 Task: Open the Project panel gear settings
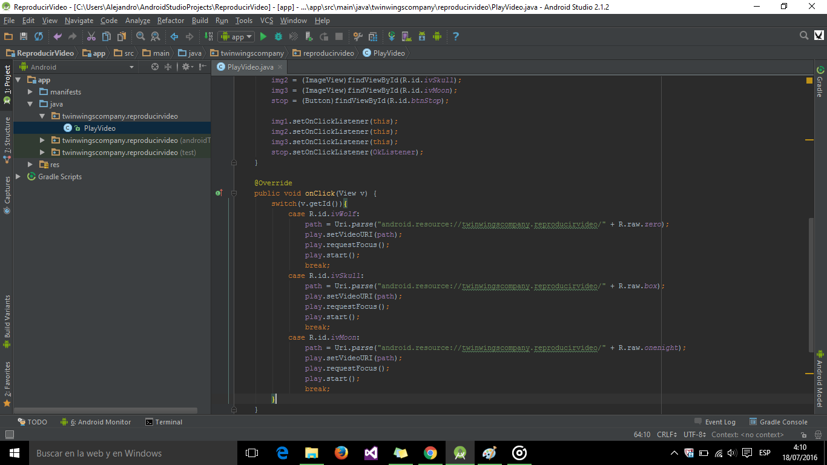pyautogui.click(x=186, y=67)
